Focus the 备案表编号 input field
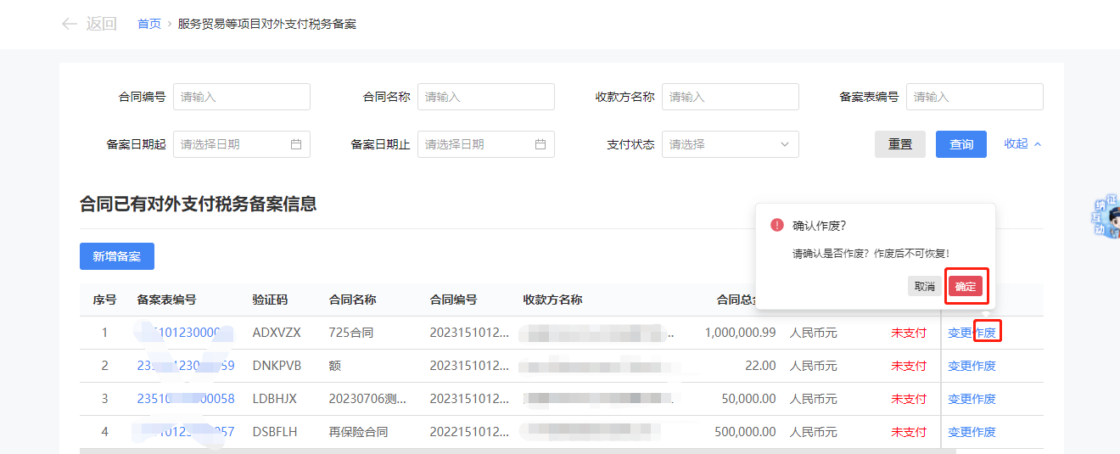Screen dimensions: 1120x454 [x=975, y=97]
